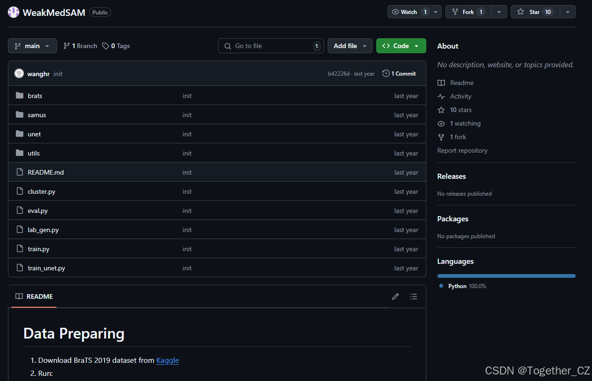This screenshot has height=381, width=592.
Task: Open the brats folder name
Action: click(35, 96)
